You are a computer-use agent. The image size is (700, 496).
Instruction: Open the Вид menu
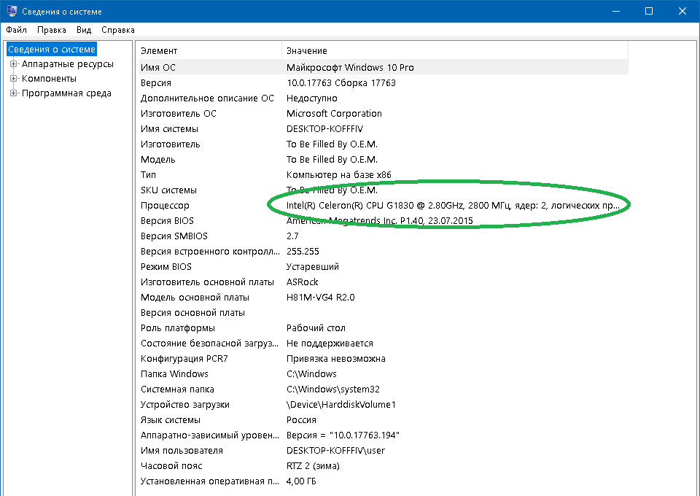pos(84,30)
